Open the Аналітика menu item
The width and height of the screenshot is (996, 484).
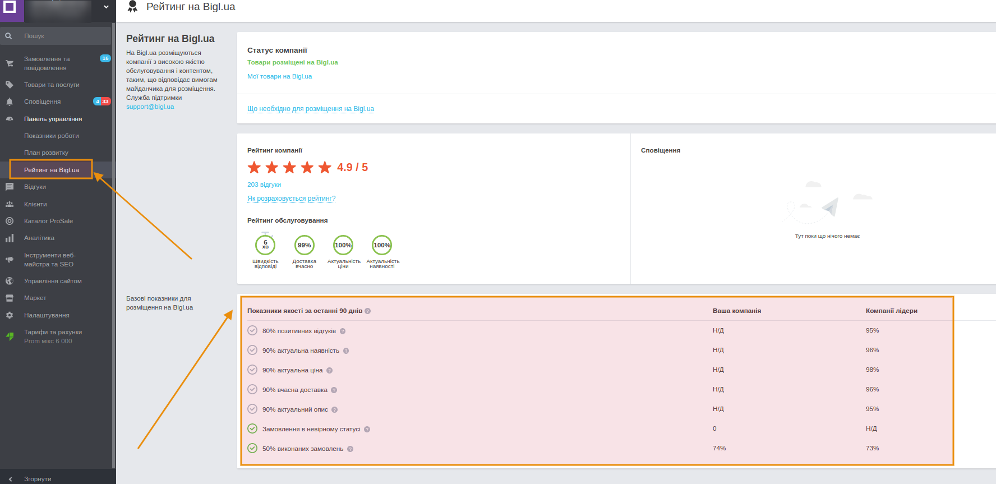tap(39, 238)
